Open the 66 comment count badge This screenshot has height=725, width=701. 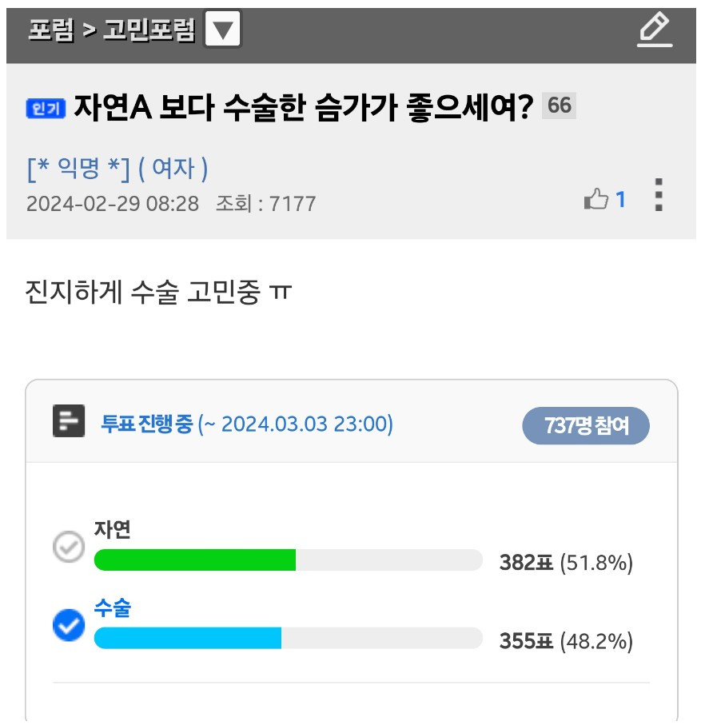pyautogui.click(x=559, y=106)
